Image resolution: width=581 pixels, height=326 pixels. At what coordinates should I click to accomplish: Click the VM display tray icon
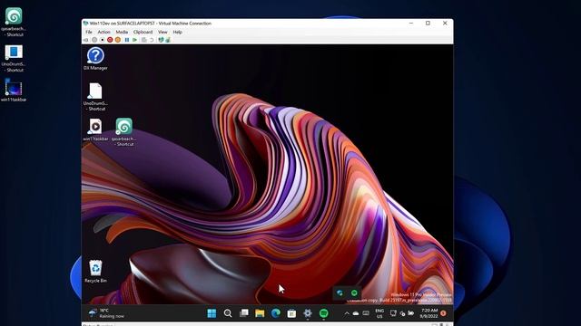click(393, 313)
